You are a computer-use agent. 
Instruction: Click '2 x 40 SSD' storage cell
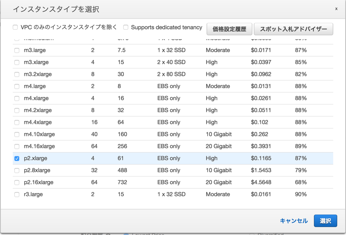click(x=171, y=62)
